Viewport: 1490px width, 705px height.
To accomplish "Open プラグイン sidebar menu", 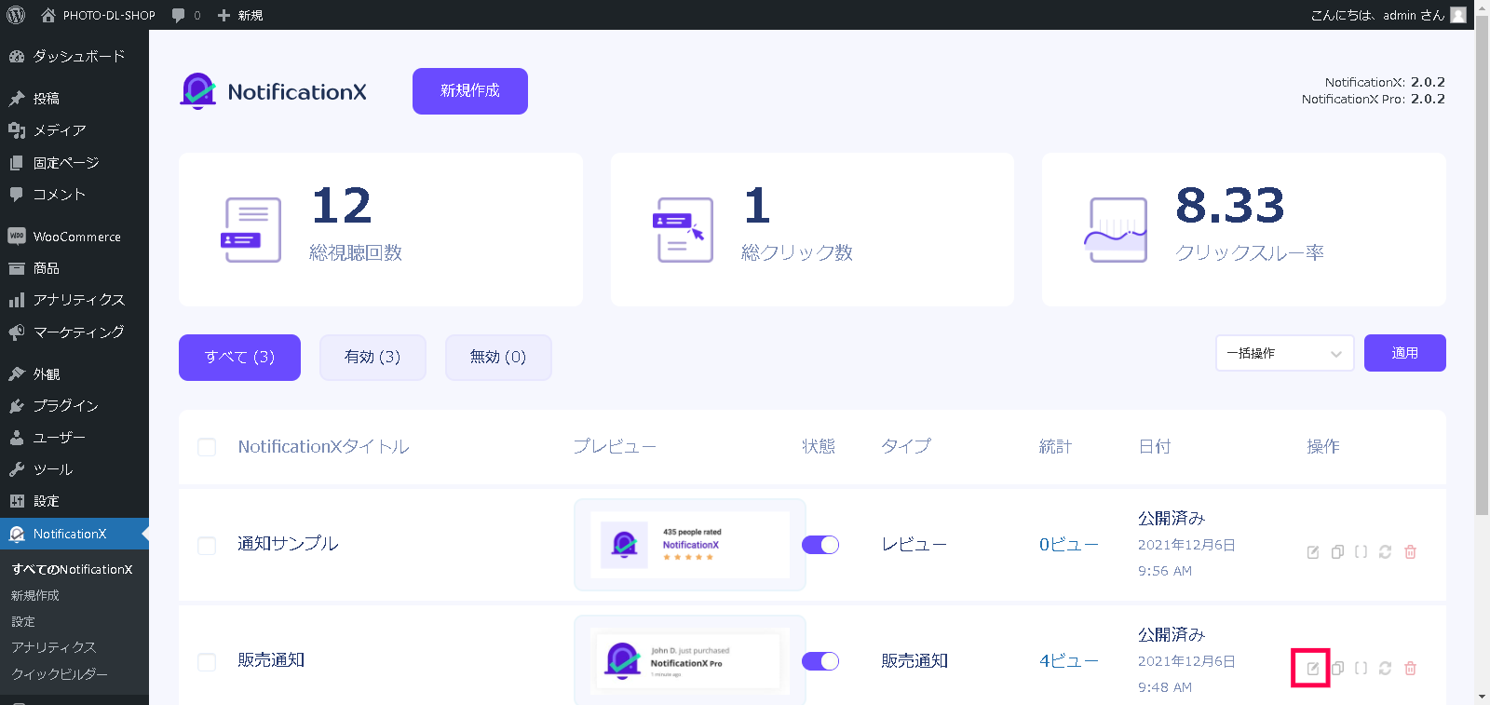I will pyautogui.click(x=74, y=406).
